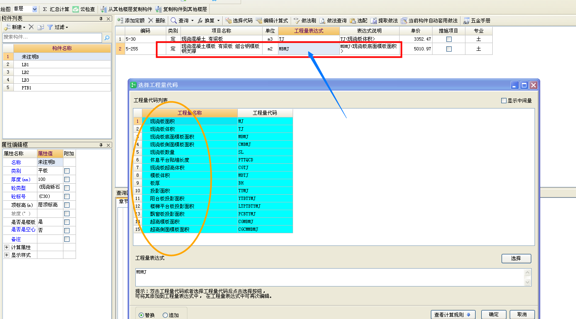
Task: Click into the 工程量表达式 text box
Action: point(330,277)
